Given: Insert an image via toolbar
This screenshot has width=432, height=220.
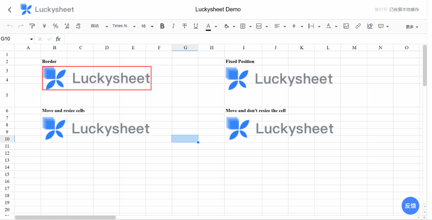Looking at the screenshot, I should 346,26.
